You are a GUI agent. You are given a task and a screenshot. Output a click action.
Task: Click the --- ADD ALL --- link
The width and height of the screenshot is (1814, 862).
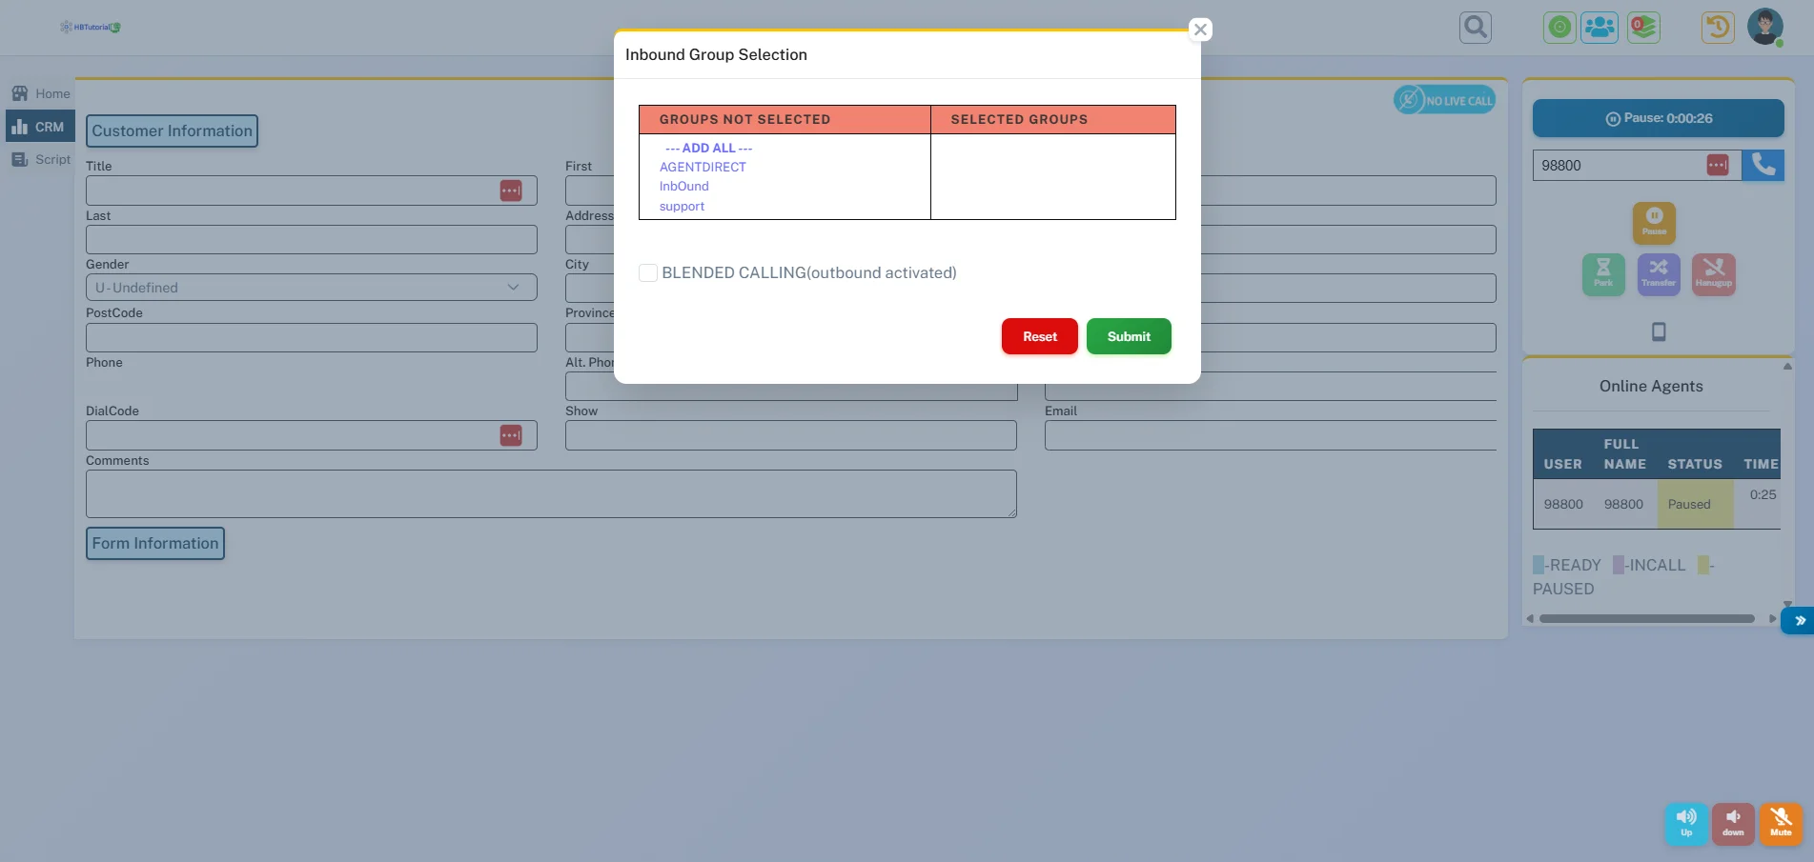(708, 148)
